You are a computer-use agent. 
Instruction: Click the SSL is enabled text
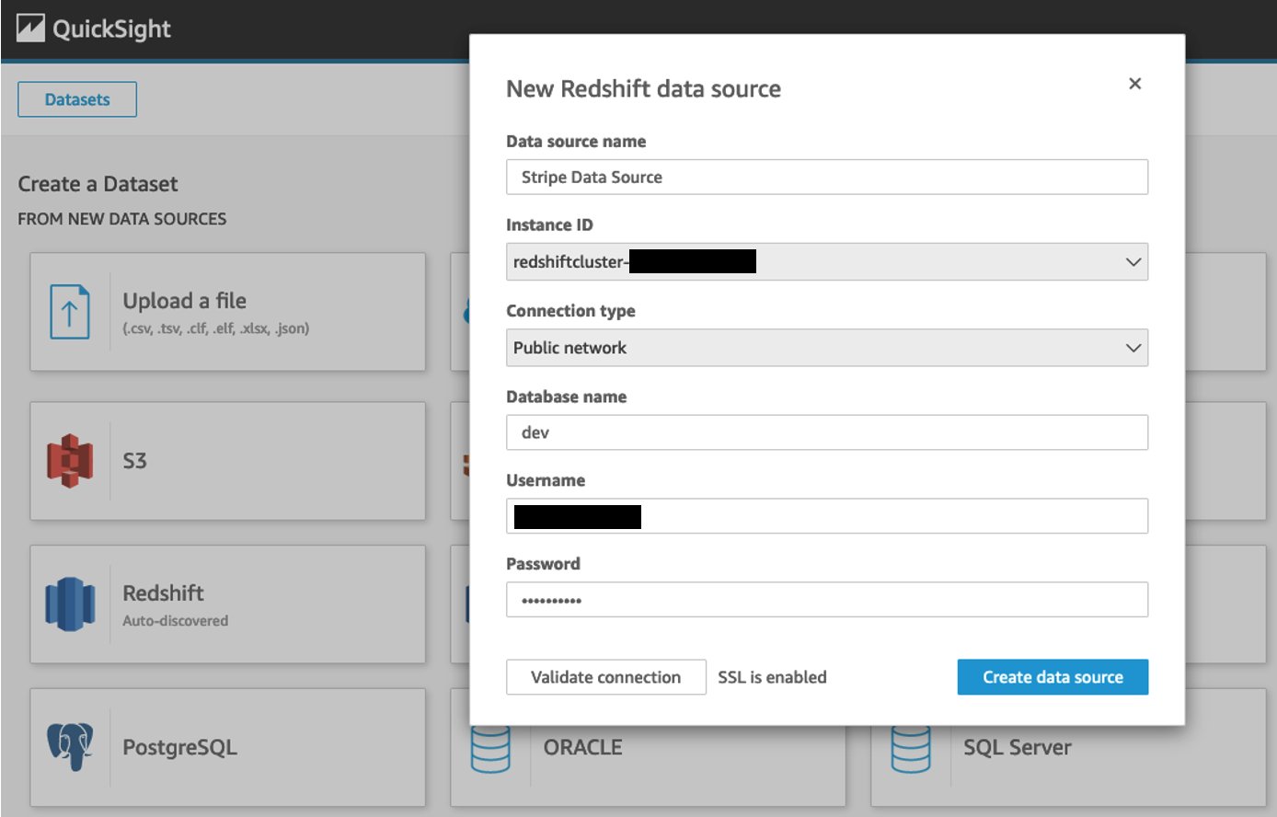click(x=772, y=677)
